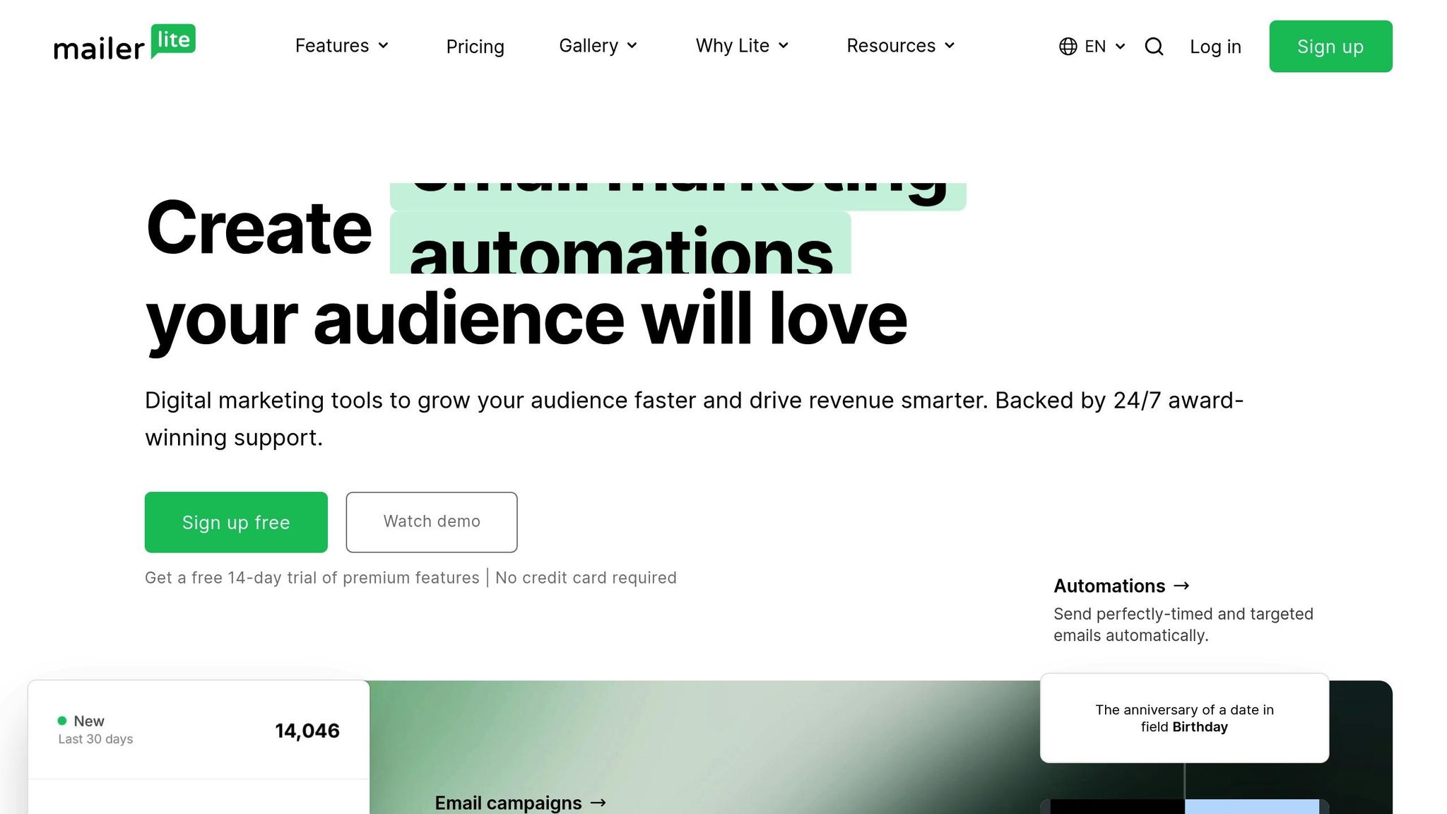Click the Watch demo button
The height and width of the screenshot is (814, 1447).
[x=432, y=522]
